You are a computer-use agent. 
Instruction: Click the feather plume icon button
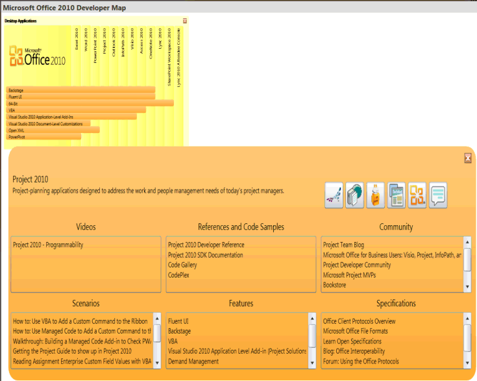click(x=334, y=195)
